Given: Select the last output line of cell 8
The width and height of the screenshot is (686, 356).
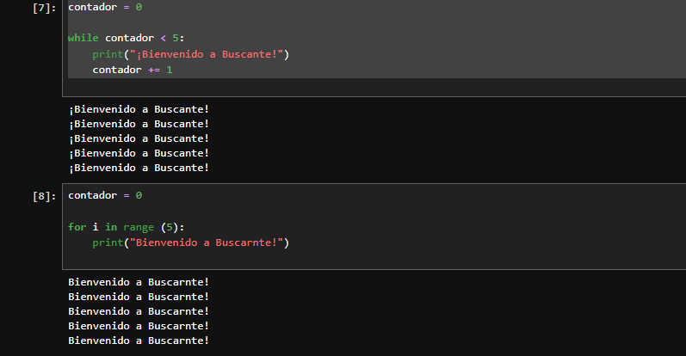Looking at the screenshot, I should tap(139, 341).
